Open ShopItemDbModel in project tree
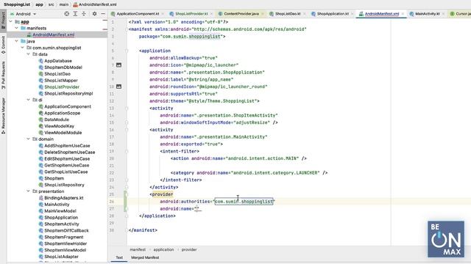 (63, 67)
